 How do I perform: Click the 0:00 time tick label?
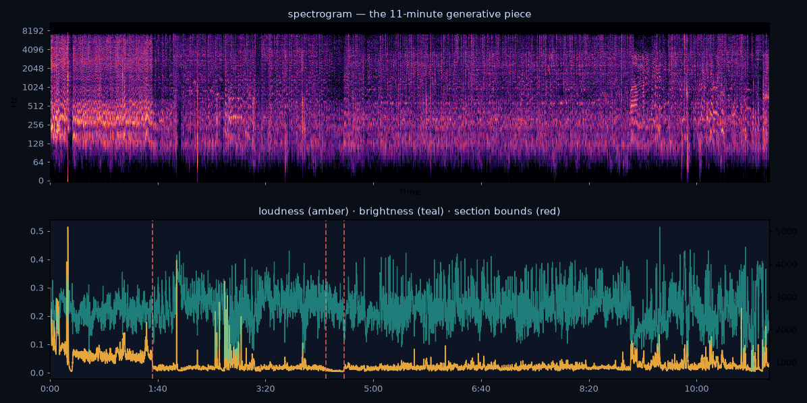click(x=50, y=388)
